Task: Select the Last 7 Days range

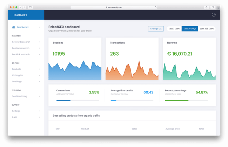Action: 174,29
